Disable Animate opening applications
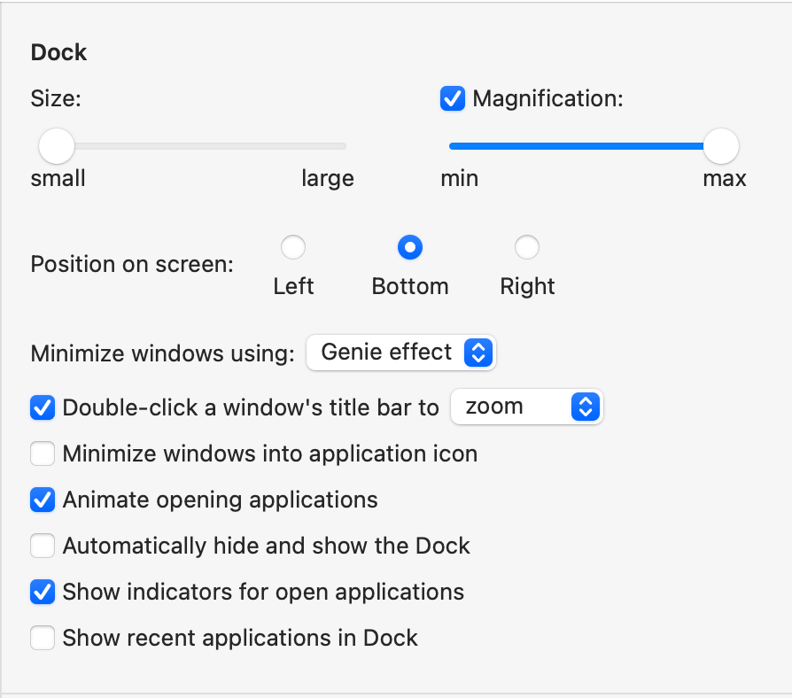The height and width of the screenshot is (698, 792). 43,500
